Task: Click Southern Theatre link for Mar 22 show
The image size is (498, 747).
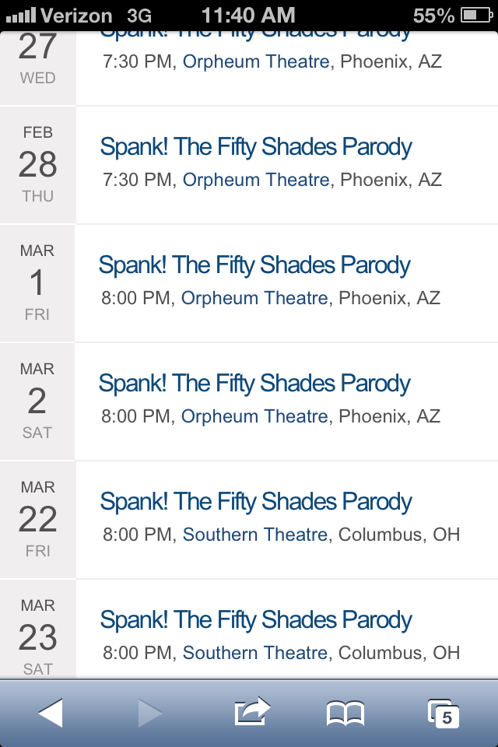Action: tap(255, 534)
